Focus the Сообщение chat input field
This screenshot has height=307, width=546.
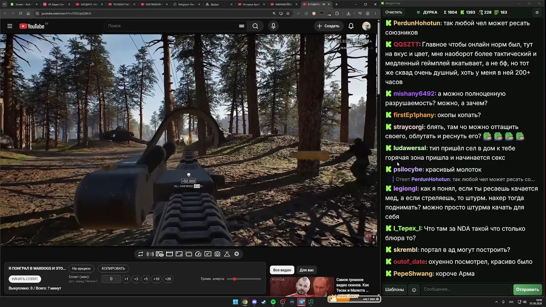(466, 290)
